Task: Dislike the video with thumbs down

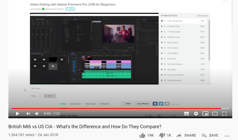Action: coord(165,135)
